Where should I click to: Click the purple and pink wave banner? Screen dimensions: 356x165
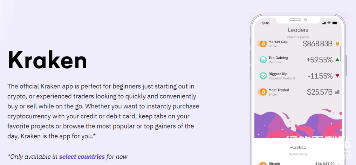pos(298,123)
